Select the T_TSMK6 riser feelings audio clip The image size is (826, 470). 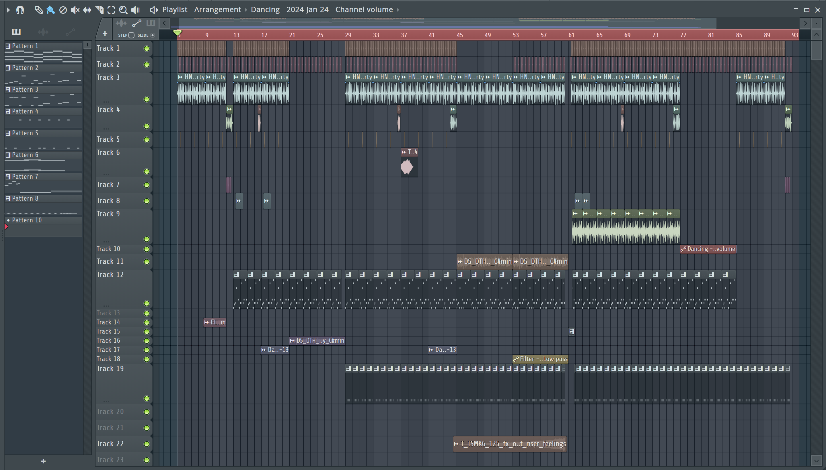point(510,444)
